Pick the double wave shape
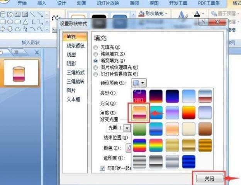This screenshot has width=241, height=185. pos(10,14)
